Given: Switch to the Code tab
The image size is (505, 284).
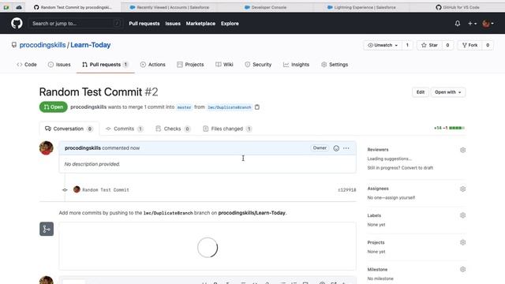Looking at the screenshot, I should (x=27, y=65).
